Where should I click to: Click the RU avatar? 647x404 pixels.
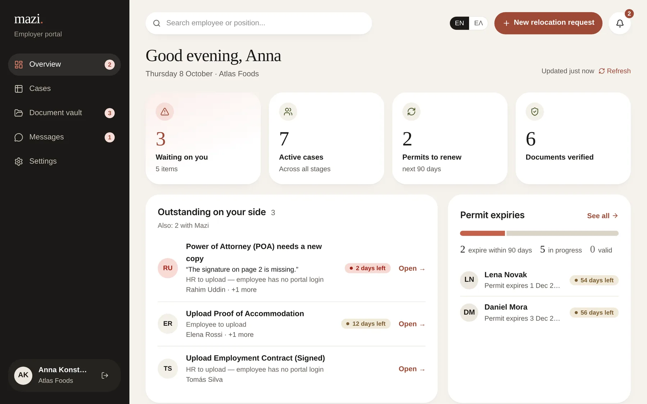click(x=168, y=268)
